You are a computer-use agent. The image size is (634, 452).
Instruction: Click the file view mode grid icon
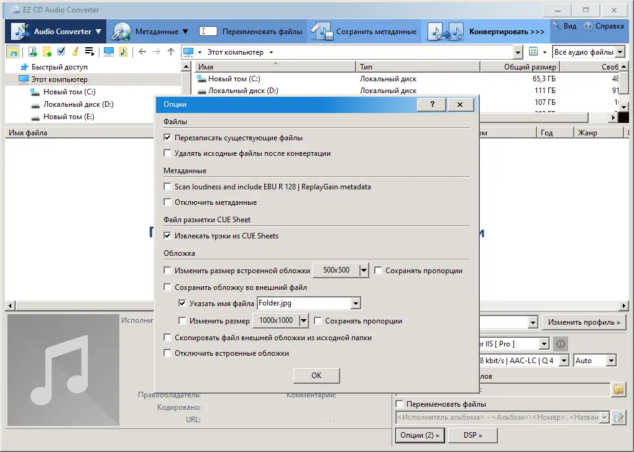533,52
